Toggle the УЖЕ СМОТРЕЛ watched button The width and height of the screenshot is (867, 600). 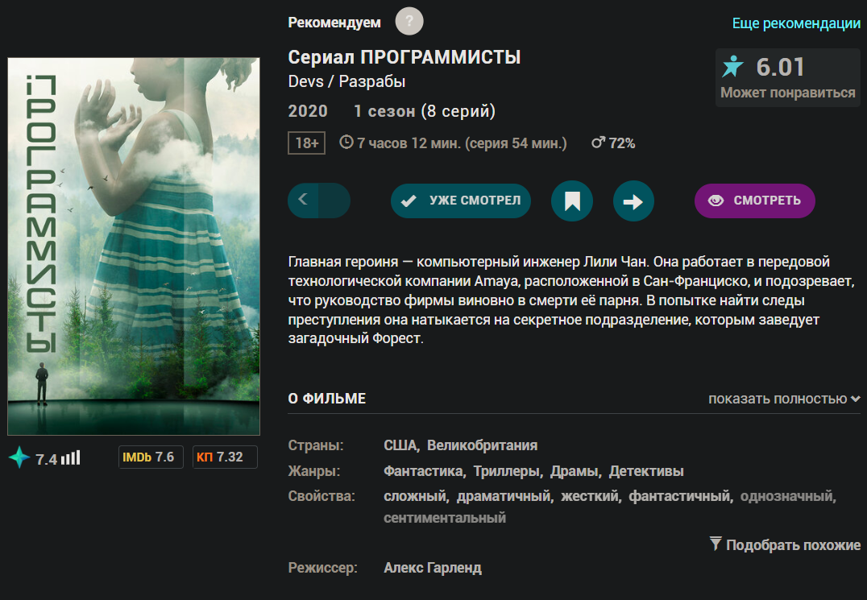pyautogui.click(x=461, y=201)
